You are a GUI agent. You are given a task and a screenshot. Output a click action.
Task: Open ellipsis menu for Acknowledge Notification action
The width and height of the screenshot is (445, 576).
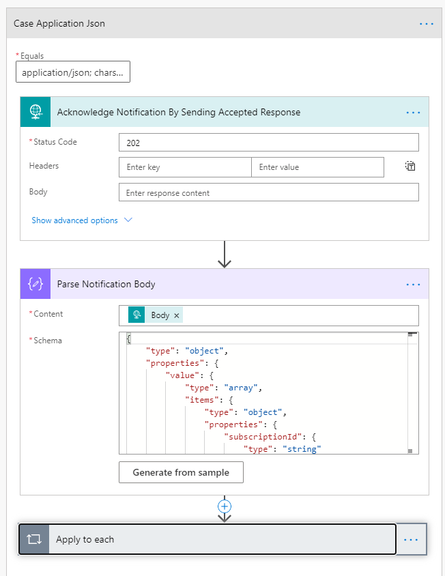tap(413, 112)
